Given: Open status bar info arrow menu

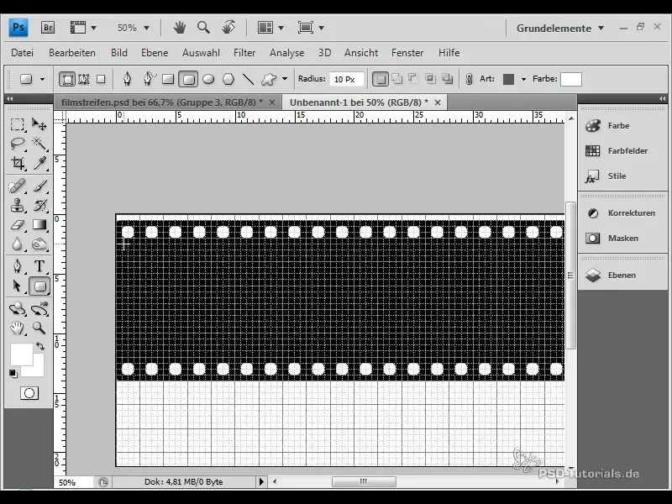Looking at the screenshot, I should click(261, 481).
